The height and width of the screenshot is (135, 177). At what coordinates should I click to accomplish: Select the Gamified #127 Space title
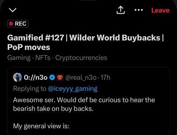(85, 42)
